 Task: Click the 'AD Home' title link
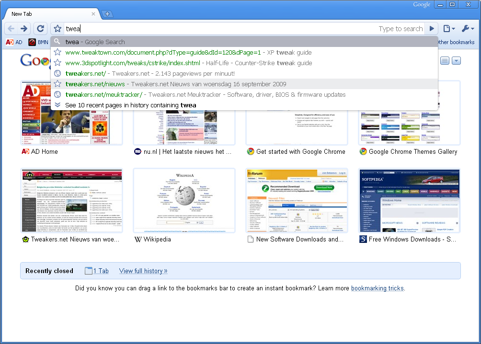[x=45, y=151]
